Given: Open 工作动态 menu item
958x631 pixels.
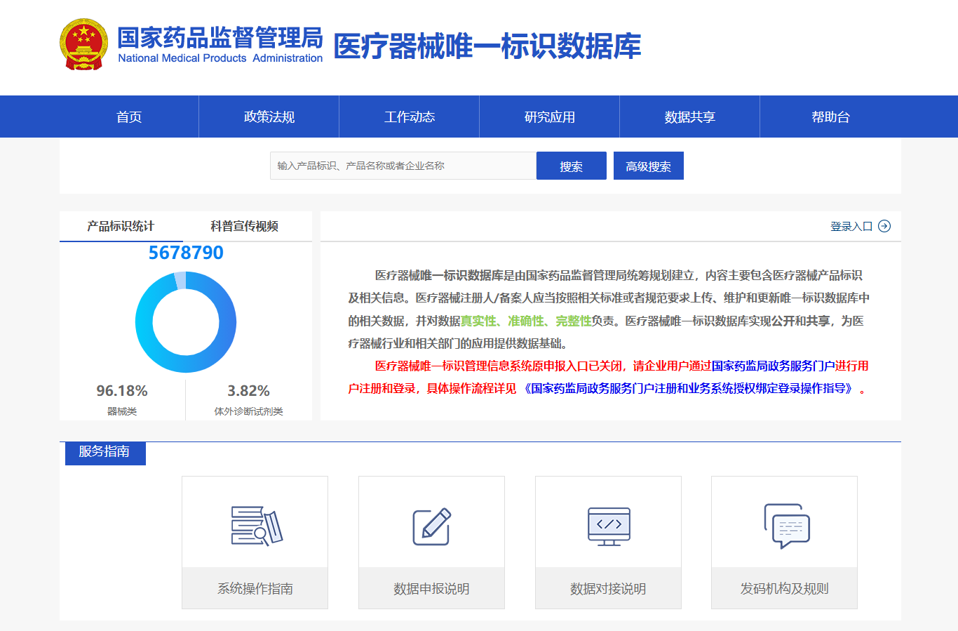Looking at the screenshot, I should click(x=410, y=117).
